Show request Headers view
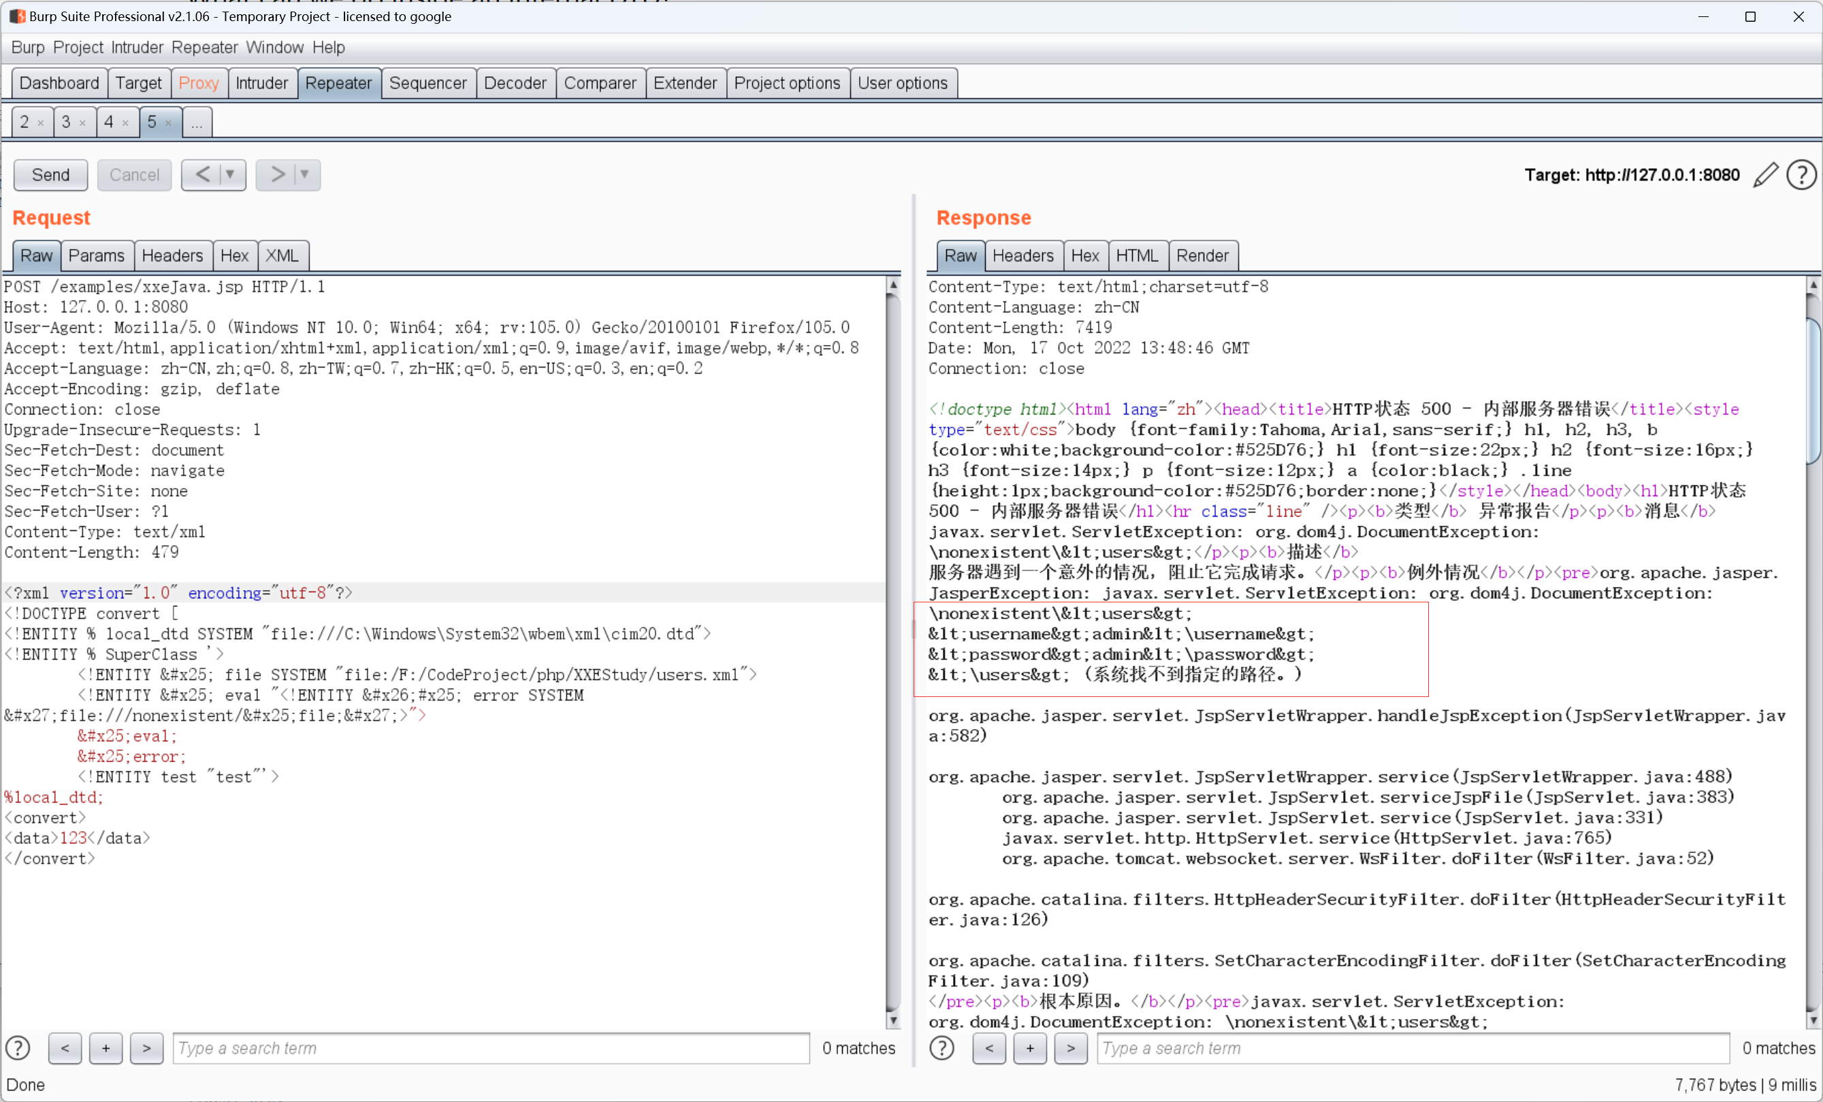 (x=172, y=256)
